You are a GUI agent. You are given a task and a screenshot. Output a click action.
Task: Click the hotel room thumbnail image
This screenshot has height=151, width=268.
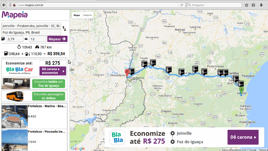(16, 83)
